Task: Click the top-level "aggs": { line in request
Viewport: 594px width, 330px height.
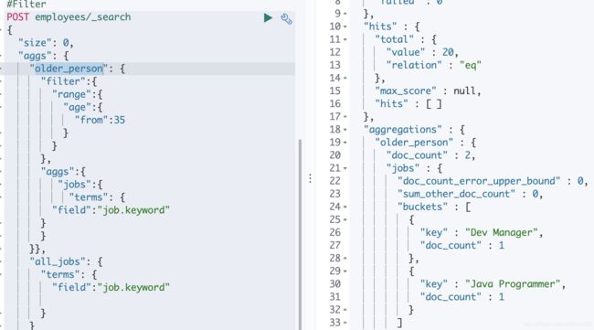Action: [x=43, y=56]
